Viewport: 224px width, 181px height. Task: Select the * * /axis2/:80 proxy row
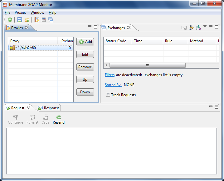pyautogui.click(x=41, y=48)
